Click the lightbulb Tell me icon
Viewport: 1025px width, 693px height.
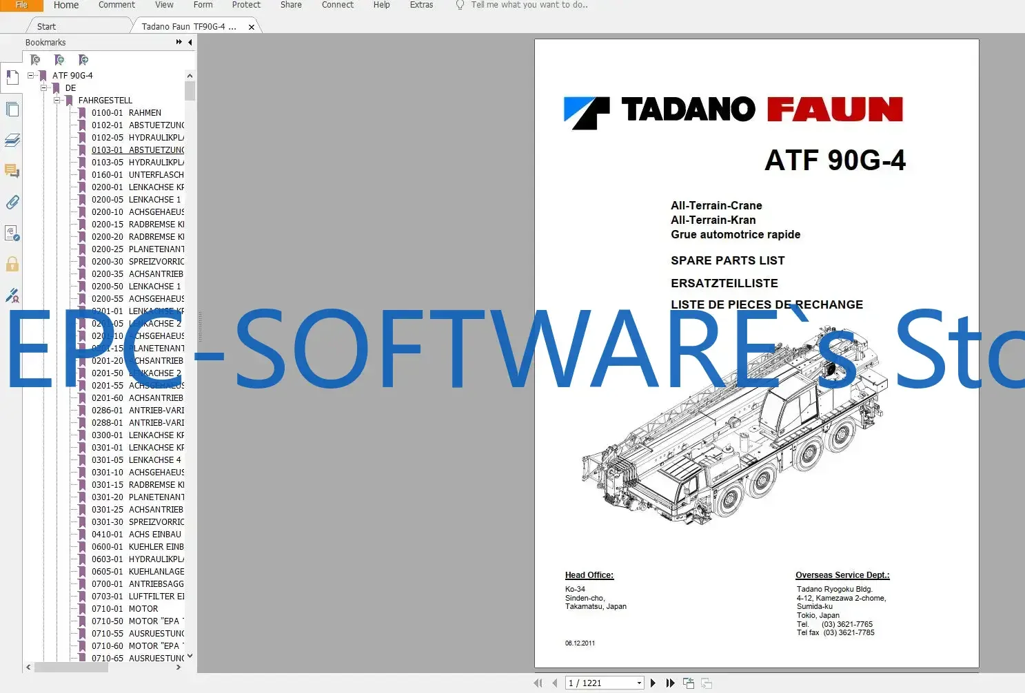pos(460,5)
